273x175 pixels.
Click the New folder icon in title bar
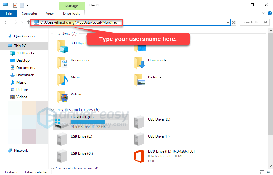pos(22,5)
